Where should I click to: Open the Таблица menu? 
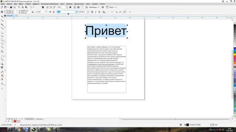coord(69,4)
